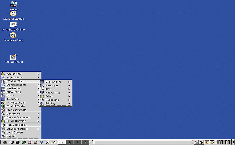This screenshot has width=235, height=145.
Task: Click the power logout icon in the panel
Action: coord(201,142)
